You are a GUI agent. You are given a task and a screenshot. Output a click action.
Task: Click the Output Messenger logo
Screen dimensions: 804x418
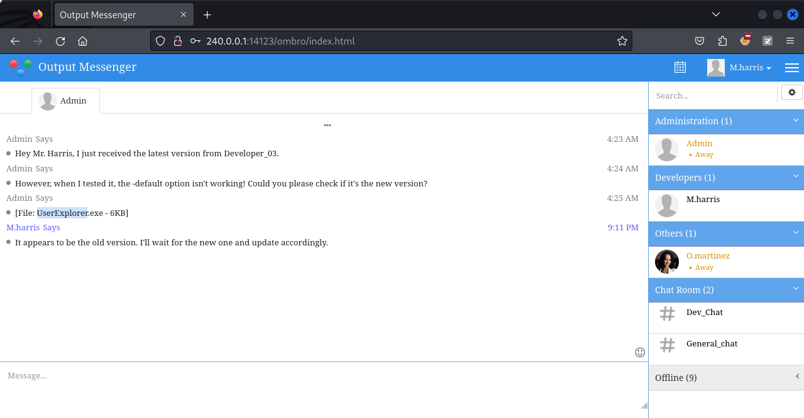point(21,67)
